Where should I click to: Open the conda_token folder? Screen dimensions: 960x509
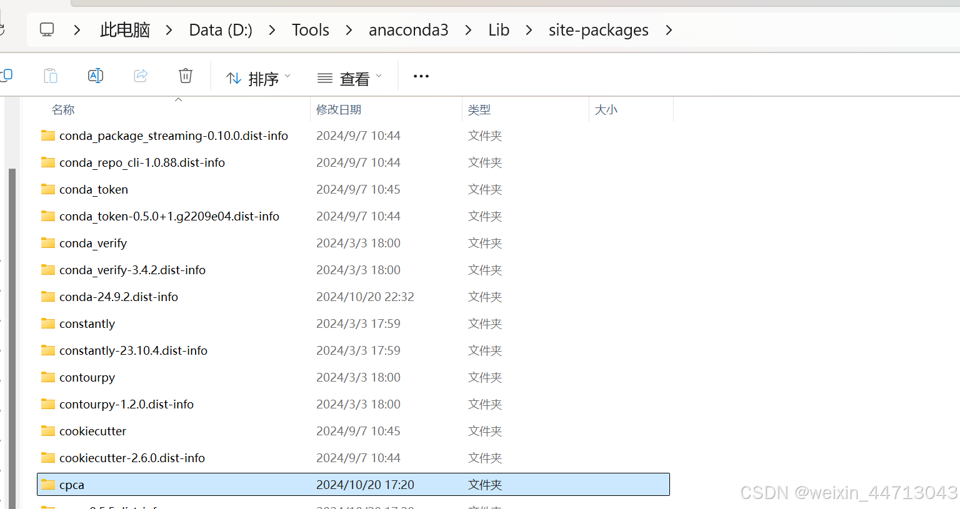point(94,189)
